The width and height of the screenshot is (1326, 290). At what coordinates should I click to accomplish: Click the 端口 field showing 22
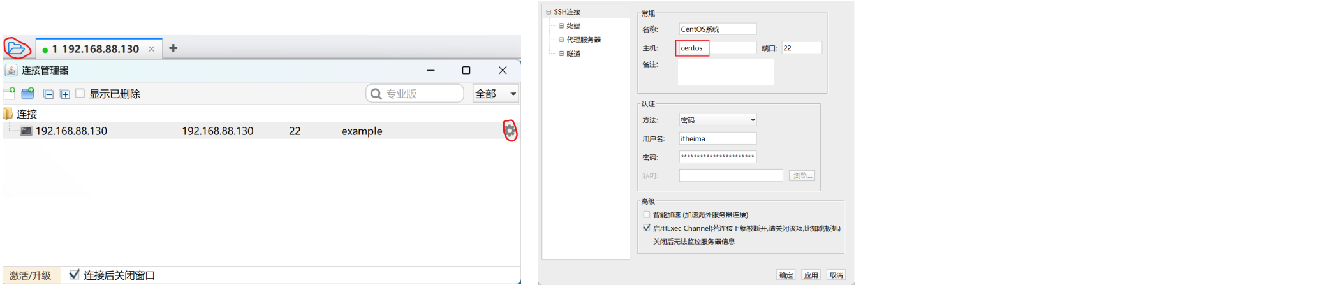[802, 48]
